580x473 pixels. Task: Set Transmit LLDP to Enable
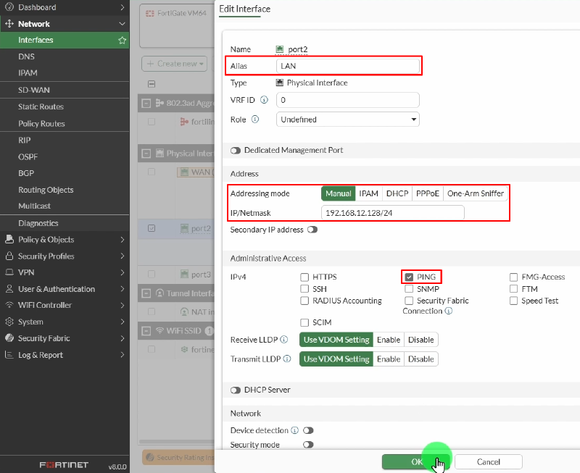pyautogui.click(x=389, y=359)
